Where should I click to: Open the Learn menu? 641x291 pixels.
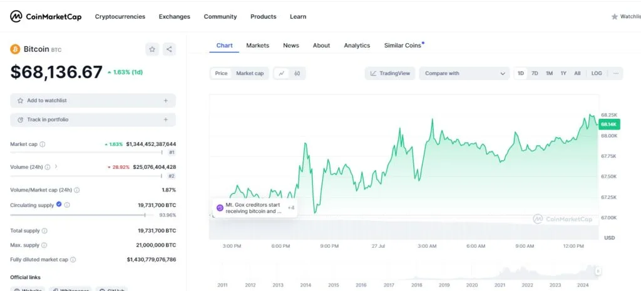coord(298,17)
